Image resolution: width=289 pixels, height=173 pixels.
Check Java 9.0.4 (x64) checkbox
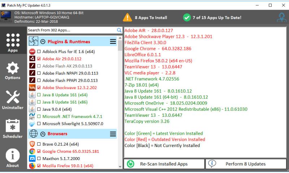coord(39,109)
